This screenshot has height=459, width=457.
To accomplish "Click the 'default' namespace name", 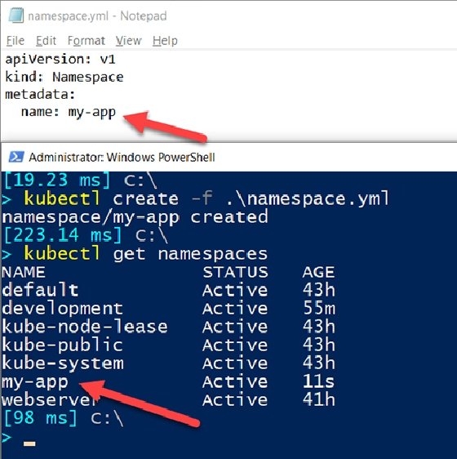I will coord(40,290).
